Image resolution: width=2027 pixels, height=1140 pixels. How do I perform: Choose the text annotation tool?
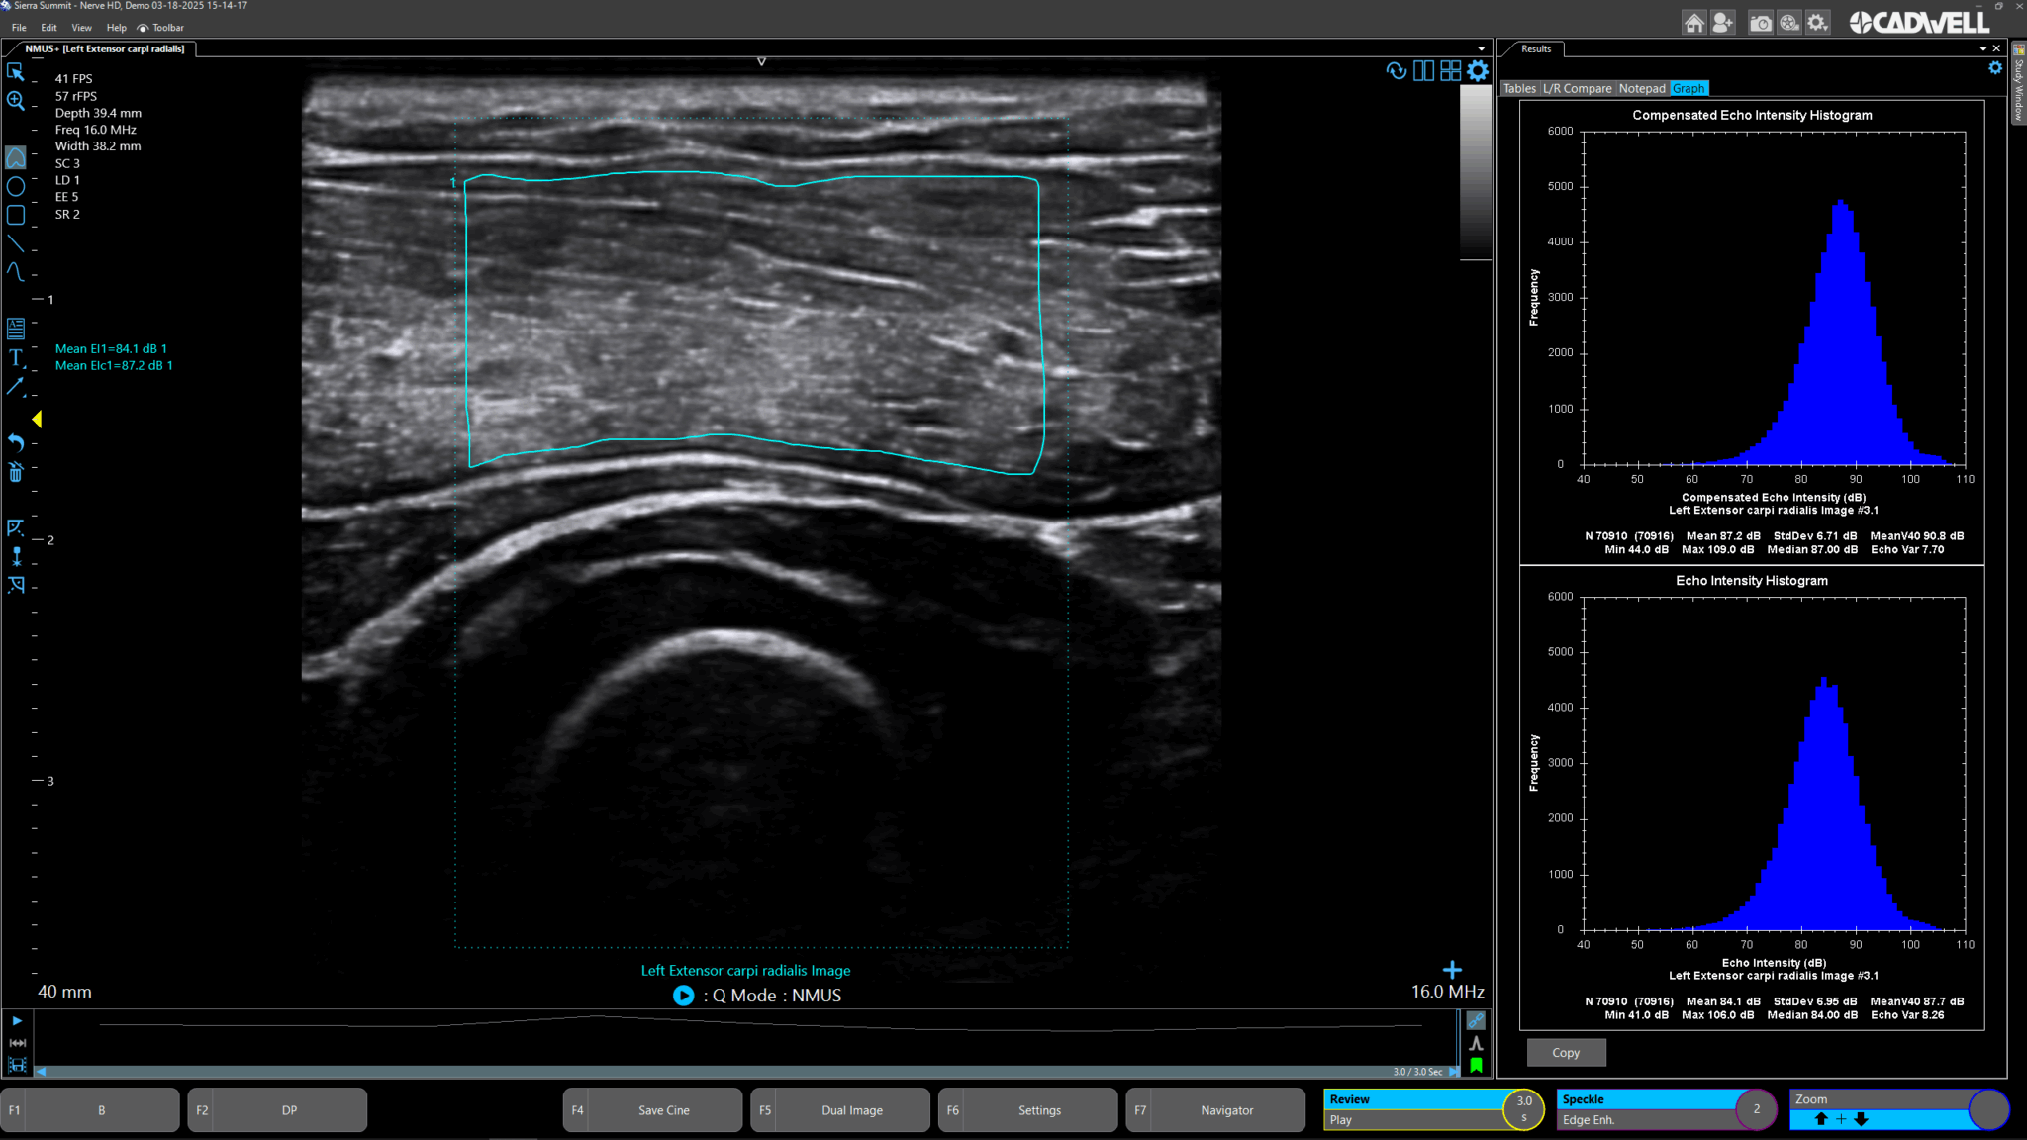(x=16, y=357)
